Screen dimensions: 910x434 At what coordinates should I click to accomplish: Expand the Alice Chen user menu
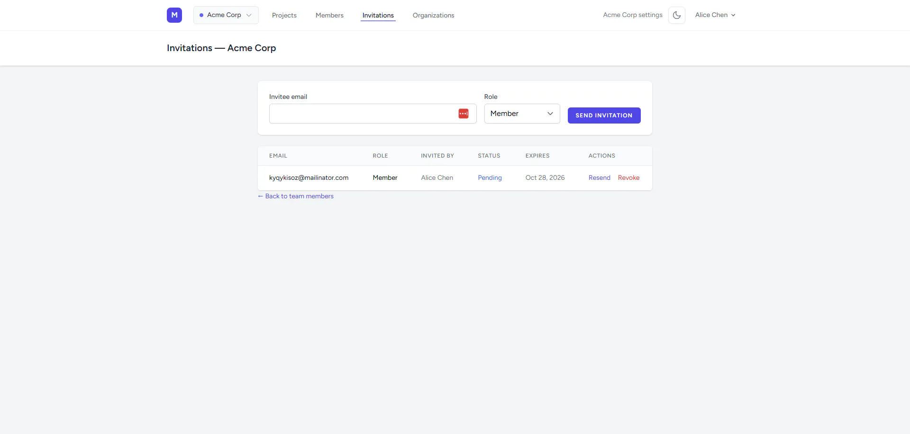tap(715, 15)
